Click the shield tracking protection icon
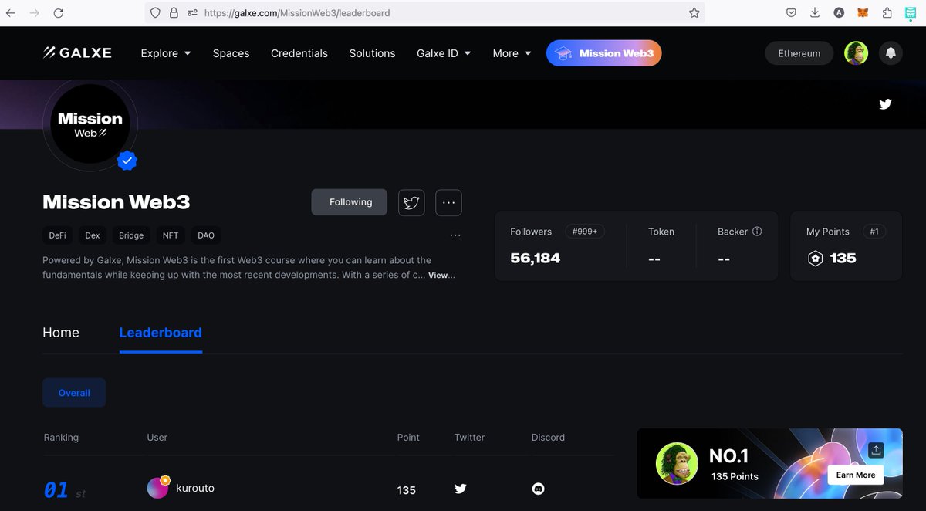 (x=155, y=13)
